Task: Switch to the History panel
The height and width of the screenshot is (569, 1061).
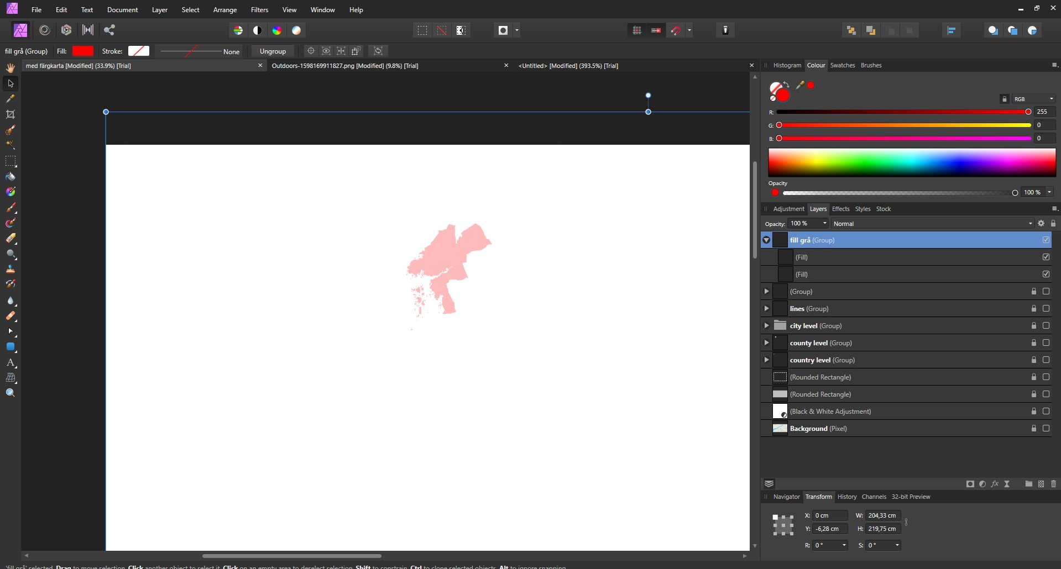Action: pos(846,497)
